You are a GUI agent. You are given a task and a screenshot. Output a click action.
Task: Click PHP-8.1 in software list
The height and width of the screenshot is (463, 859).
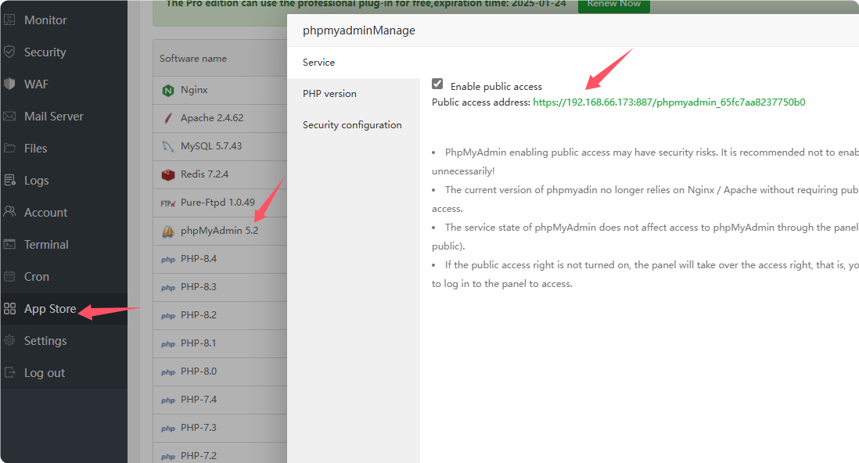(x=198, y=343)
